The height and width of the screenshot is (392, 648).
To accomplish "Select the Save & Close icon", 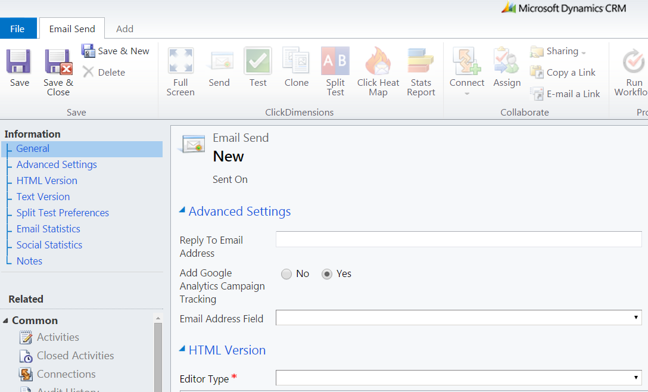I will point(57,67).
